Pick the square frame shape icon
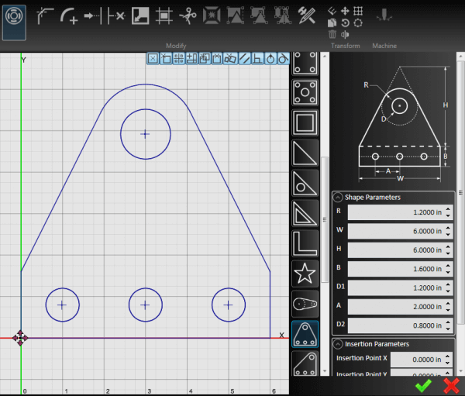 coord(305,123)
